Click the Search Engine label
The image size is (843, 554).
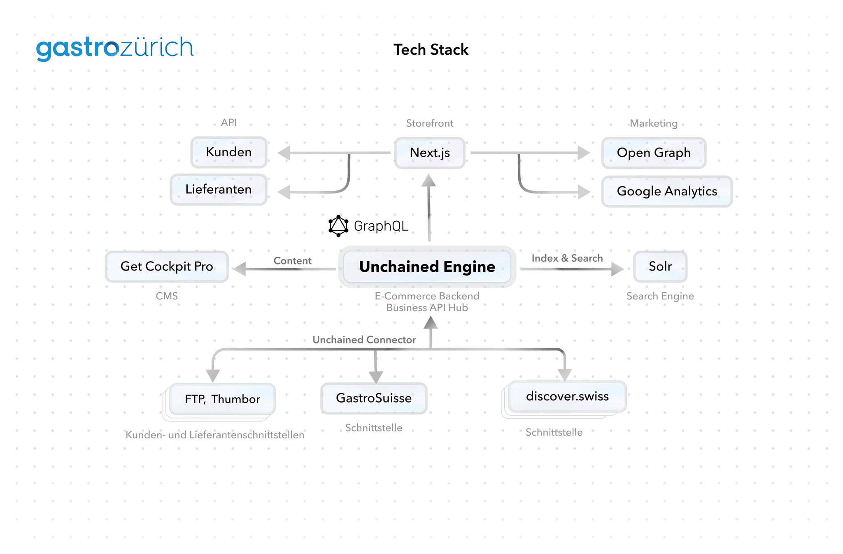pyautogui.click(x=660, y=296)
